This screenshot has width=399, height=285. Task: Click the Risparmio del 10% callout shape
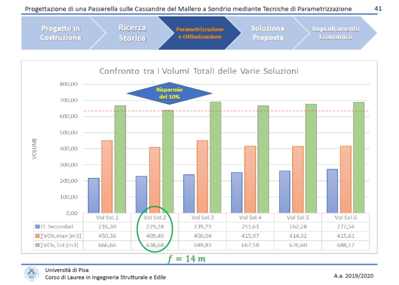170,93
